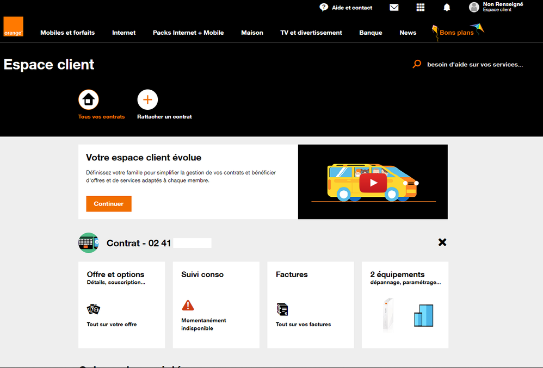
Task: Select the Tous vos contrats home icon
Action: [89, 100]
